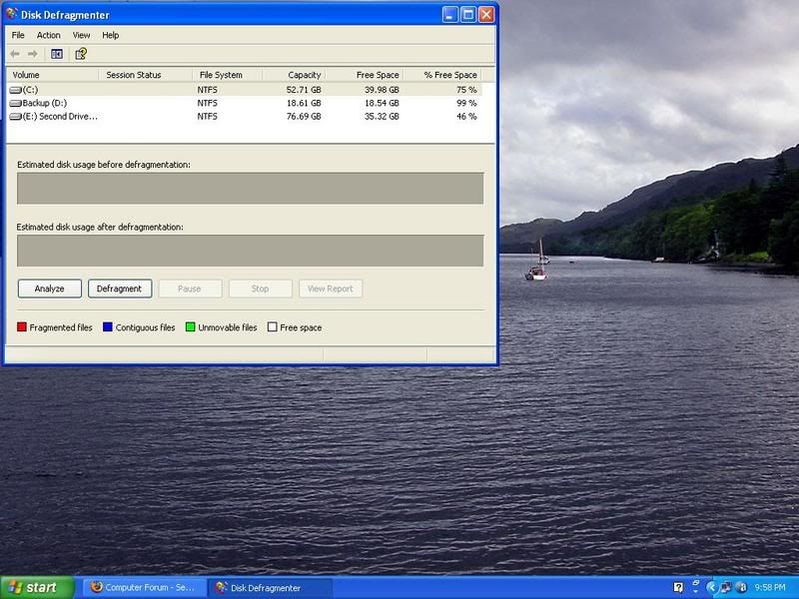Viewport: 799px width, 599px height.
Task: Select the Backup (D:) drive icon
Action: [15, 103]
